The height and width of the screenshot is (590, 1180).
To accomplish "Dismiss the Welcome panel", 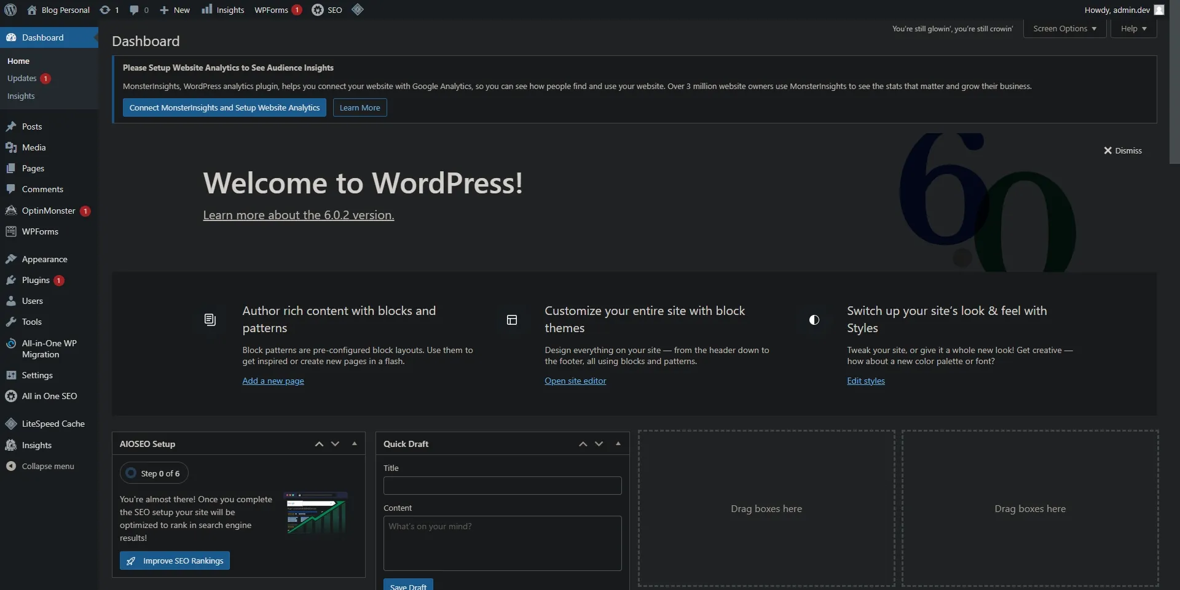I will coord(1123,150).
